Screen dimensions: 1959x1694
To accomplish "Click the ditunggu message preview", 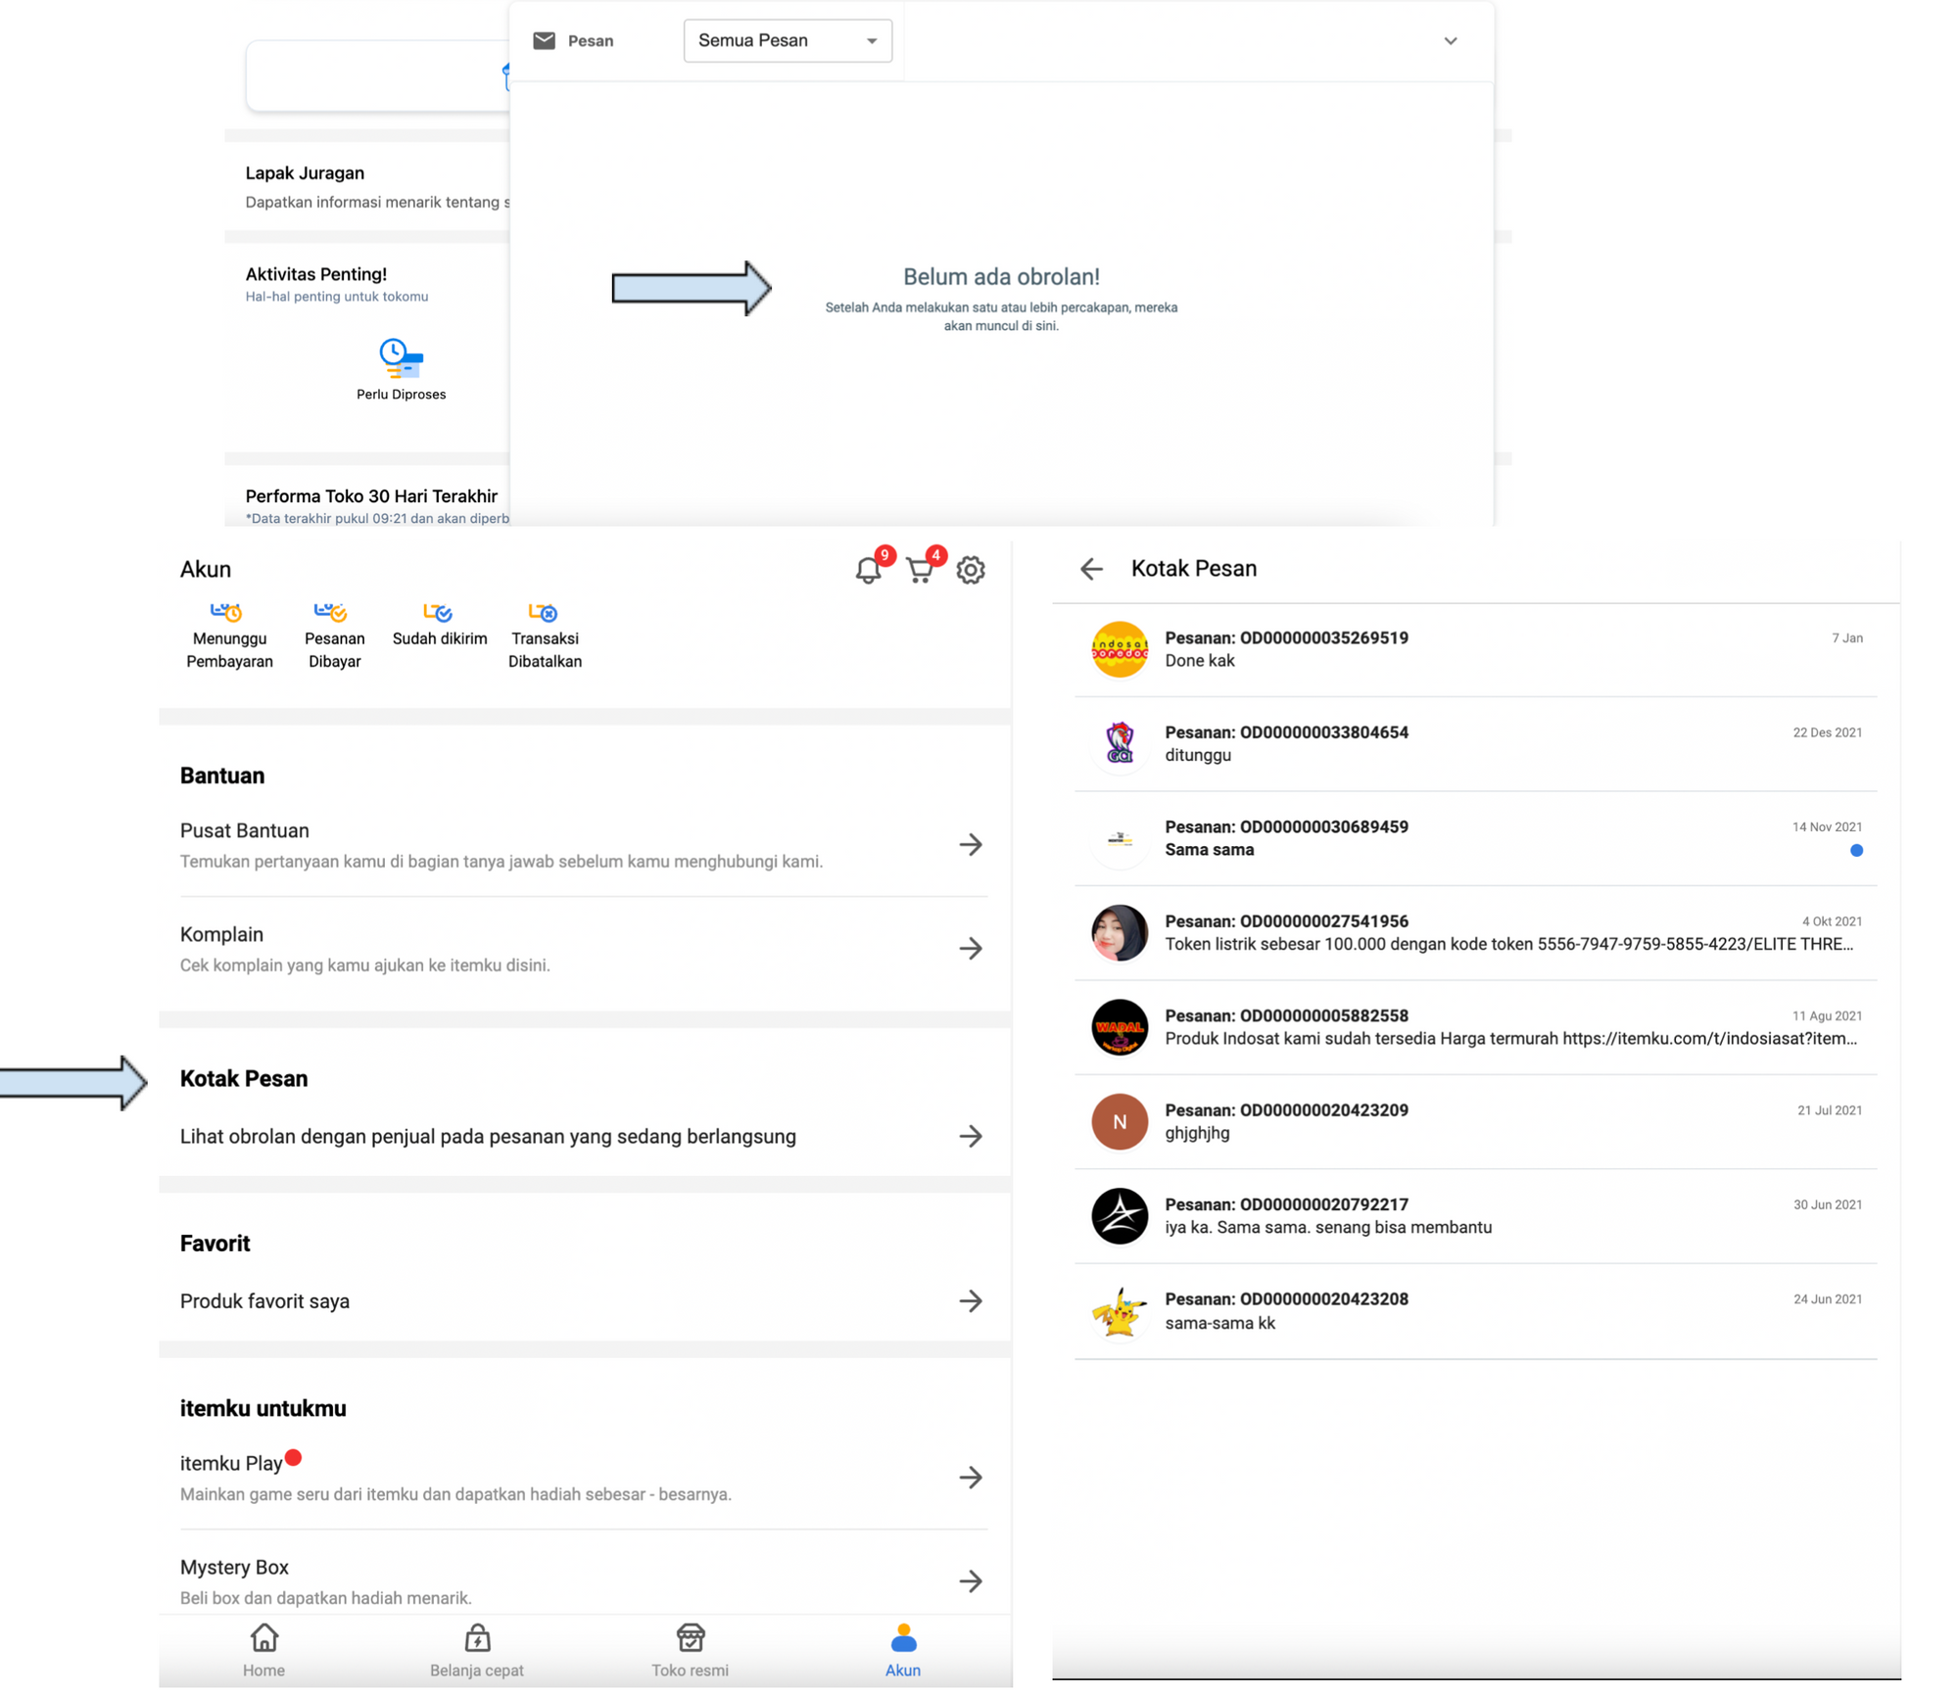I will tap(1198, 755).
